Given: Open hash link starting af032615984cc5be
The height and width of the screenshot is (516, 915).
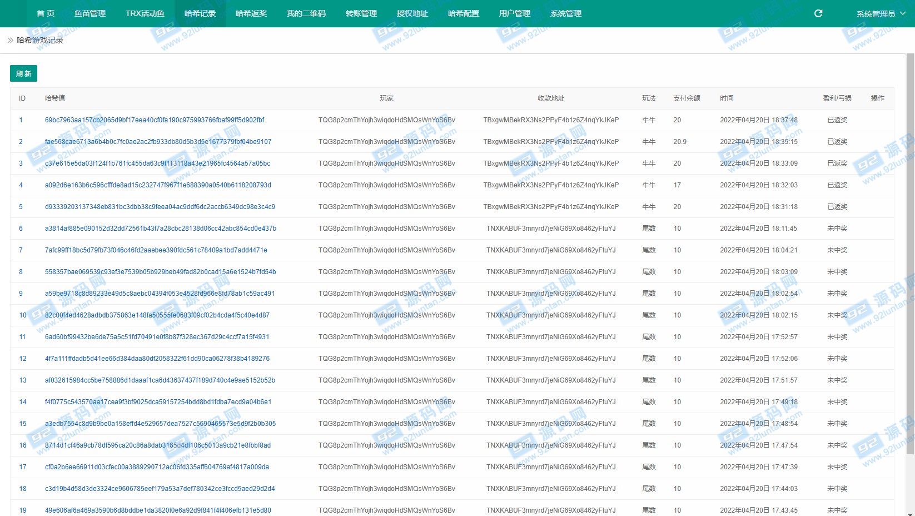Looking at the screenshot, I should pos(160,380).
